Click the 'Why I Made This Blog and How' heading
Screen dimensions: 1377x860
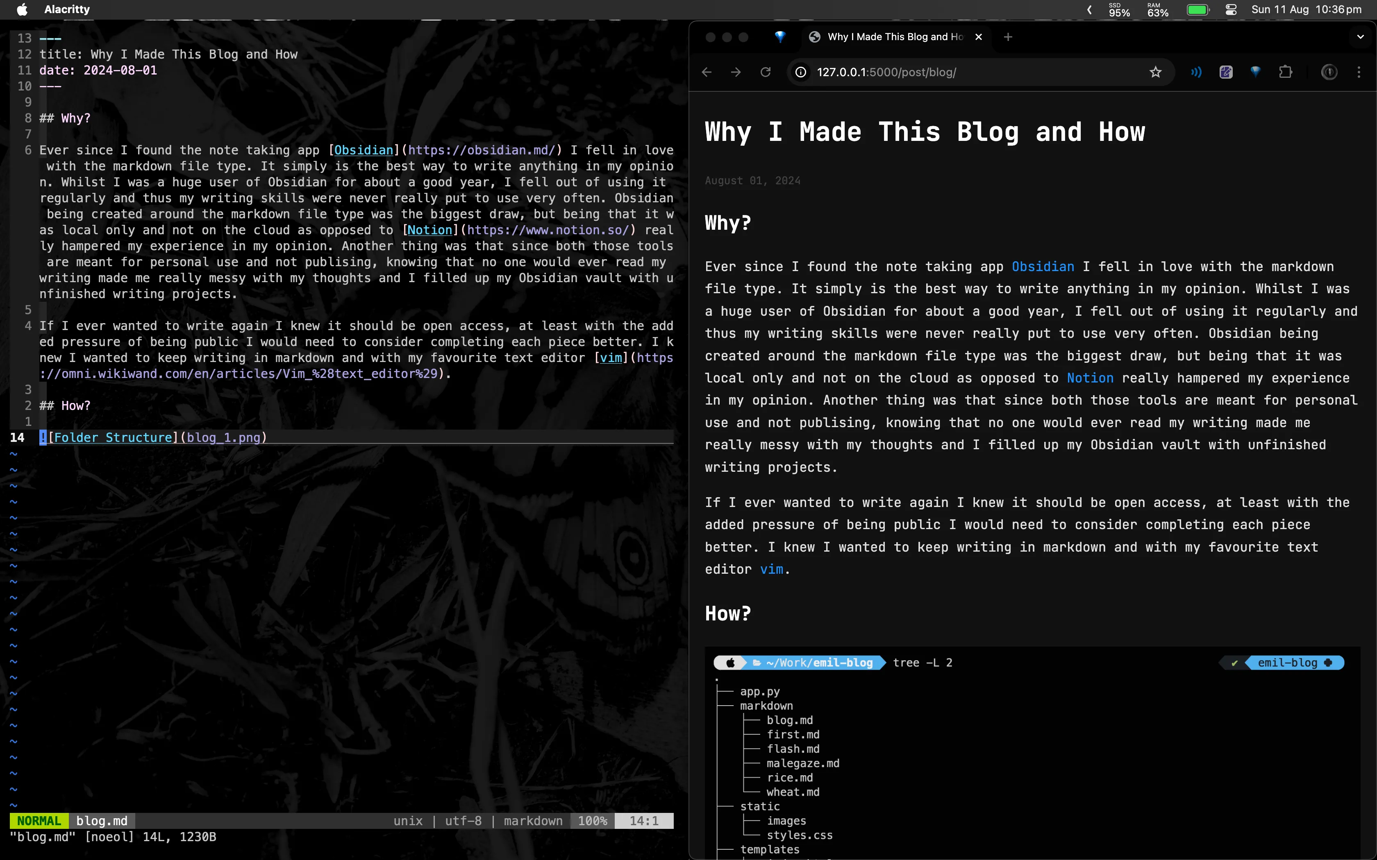coord(925,132)
